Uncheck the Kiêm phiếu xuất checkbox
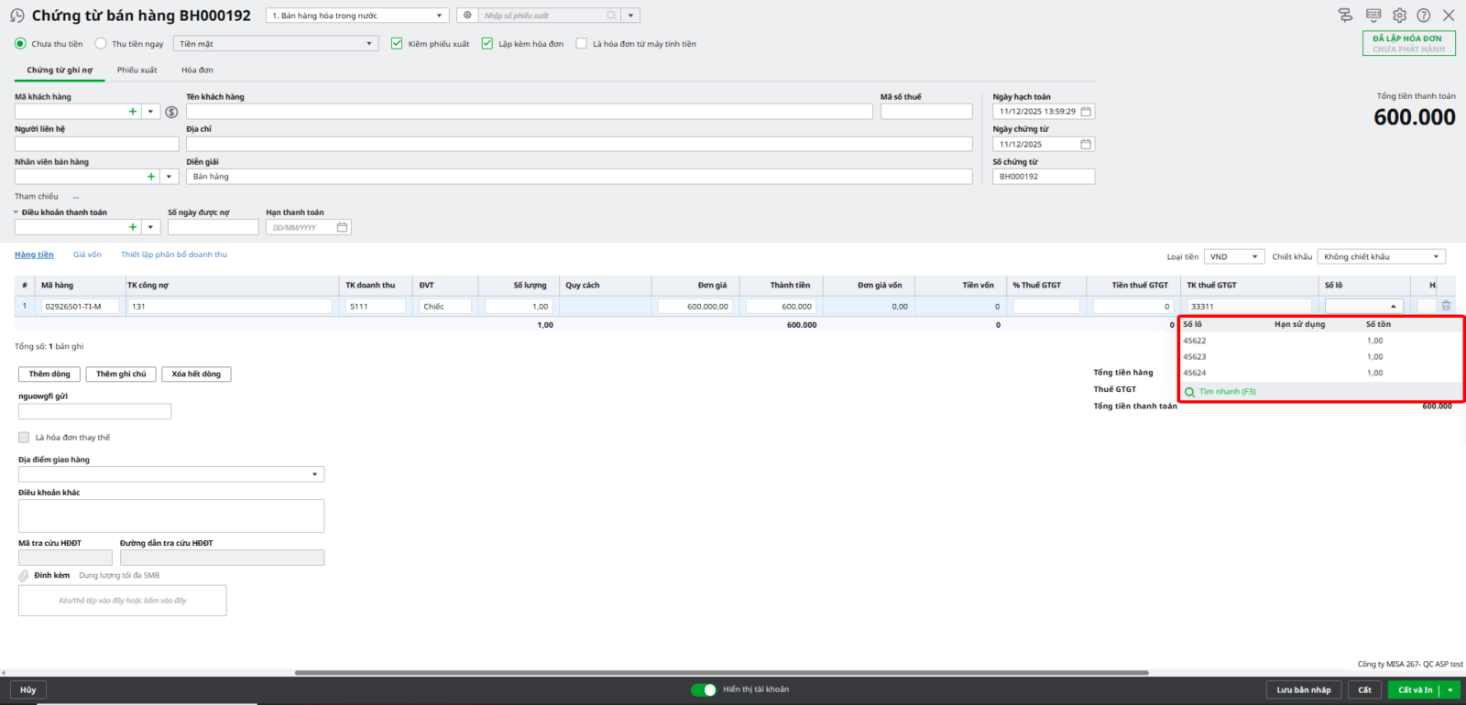Screen dimensions: 1466x705 397,44
